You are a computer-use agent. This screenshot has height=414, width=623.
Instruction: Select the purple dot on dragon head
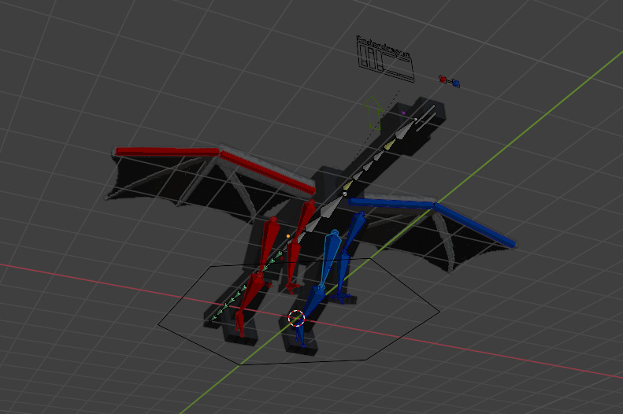click(x=403, y=113)
